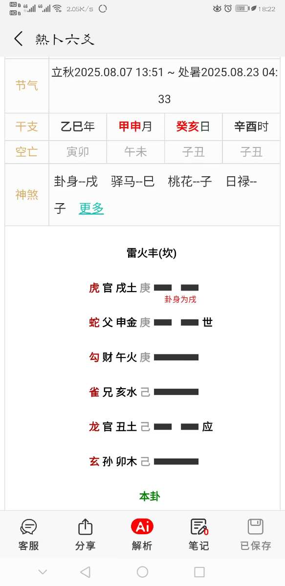The height and width of the screenshot is (586, 285).
Task: Select the 蛇 父 申金 世 line
Action: click(x=151, y=322)
